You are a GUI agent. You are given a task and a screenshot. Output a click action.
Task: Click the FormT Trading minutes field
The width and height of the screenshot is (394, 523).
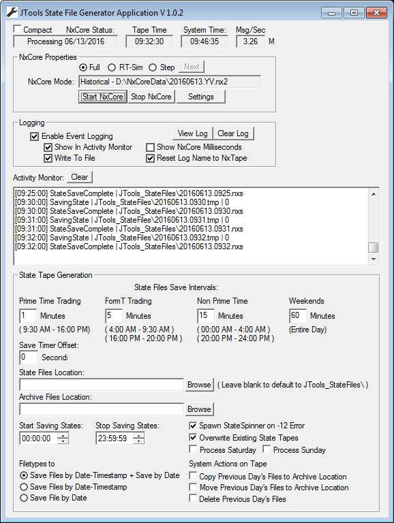(114, 315)
